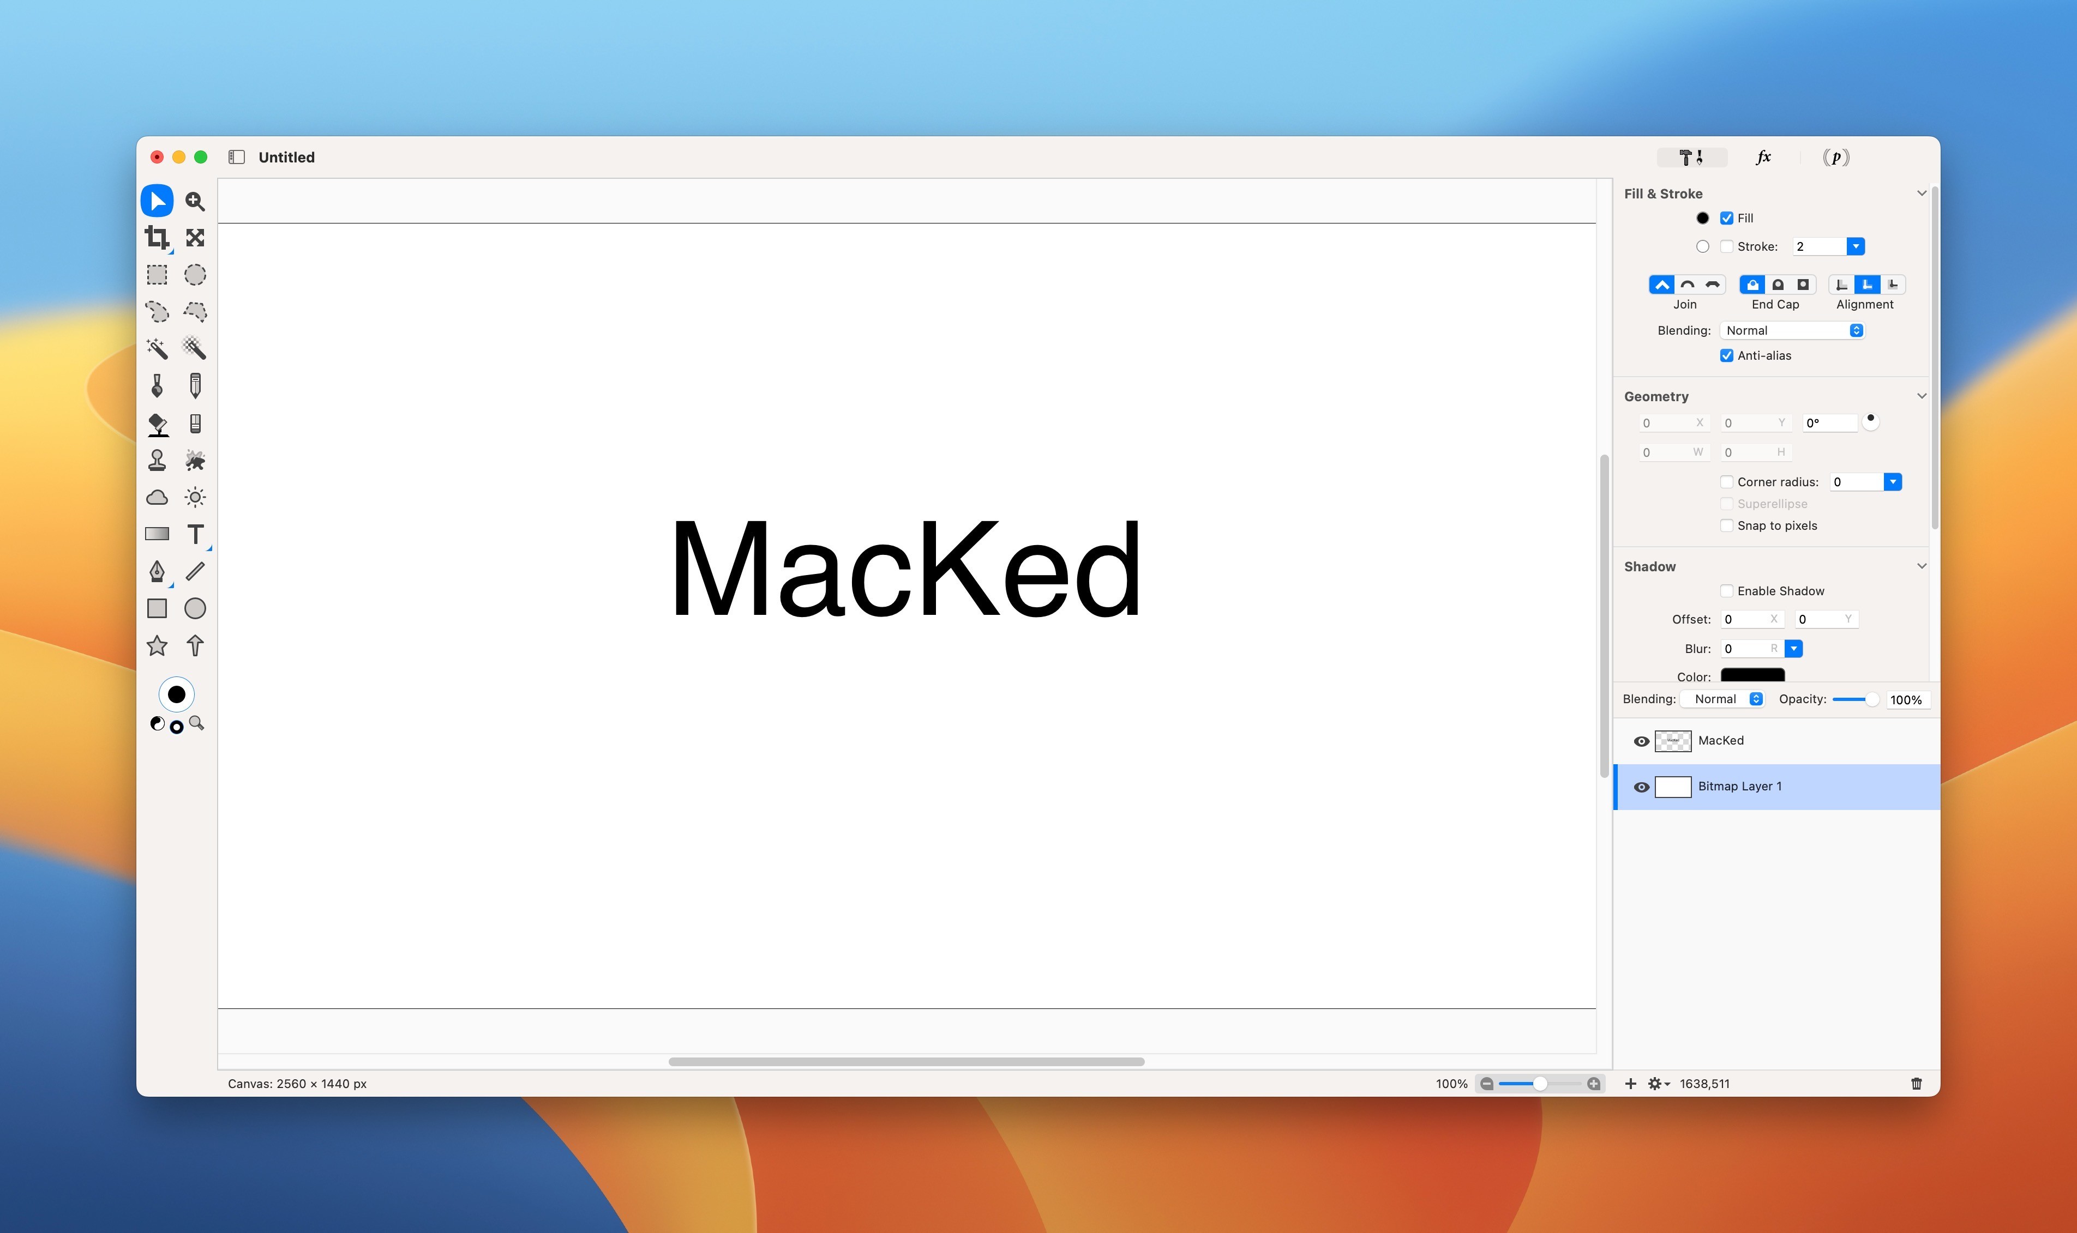This screenshot has width=2077, height=1233.
Task: Enable the Stroke checkbox
Action: [x=1726, y=247]
